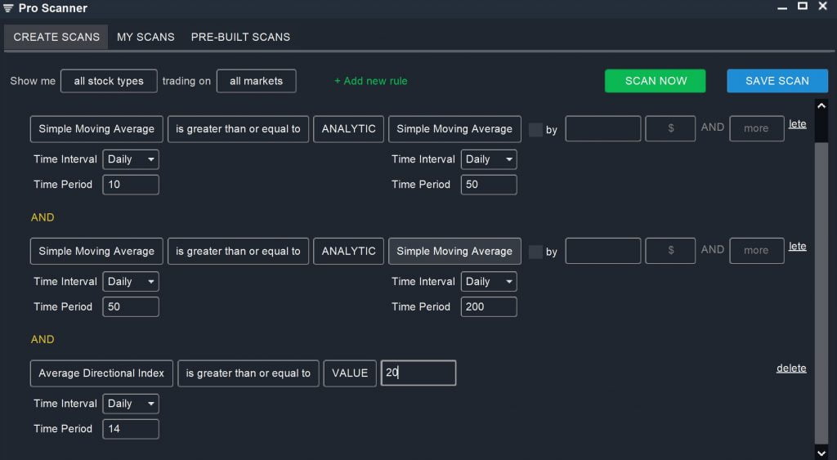Click the ADX value field containing 20
837x460 pixels.
click(x=418, y=373)
